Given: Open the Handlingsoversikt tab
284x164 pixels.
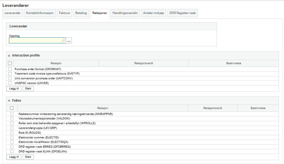Looking at the screenshot, I should (125, 13).
